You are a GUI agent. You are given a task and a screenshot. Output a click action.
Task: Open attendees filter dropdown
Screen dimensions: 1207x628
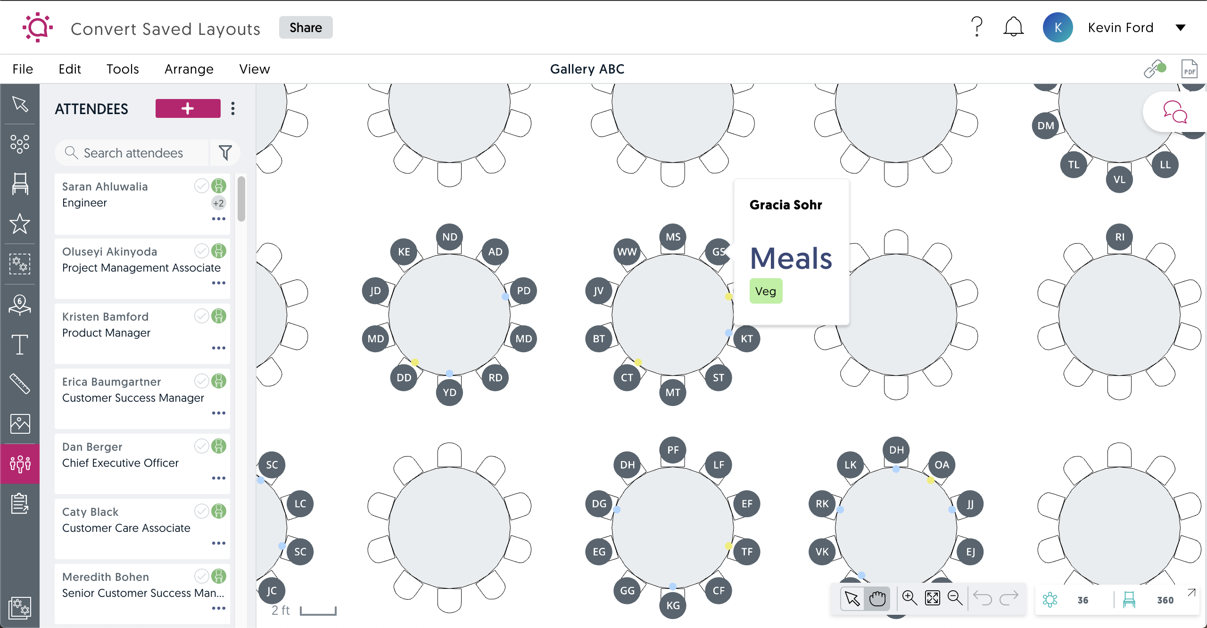coord(225,152)
